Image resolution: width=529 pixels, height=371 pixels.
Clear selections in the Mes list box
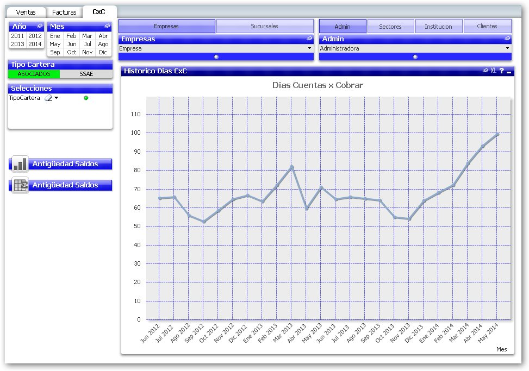[107, 26]
